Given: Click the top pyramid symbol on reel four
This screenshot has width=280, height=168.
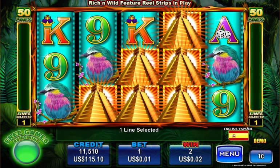Looking at the screenshot, I should click(x=181, y=29).
